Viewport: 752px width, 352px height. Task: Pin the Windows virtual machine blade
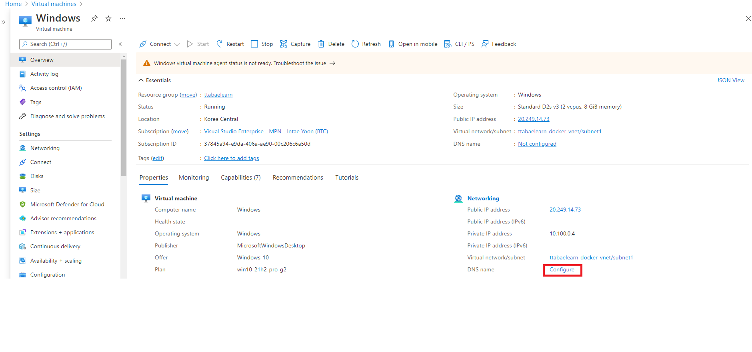(x=94, y=18)
